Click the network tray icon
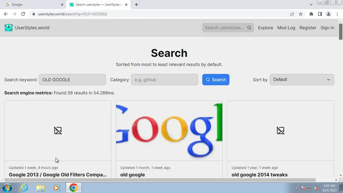This screenshot has height=193, width=343. 310,188
